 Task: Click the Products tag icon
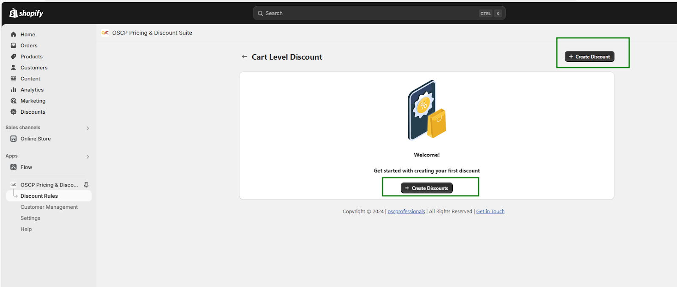[14, 56]
